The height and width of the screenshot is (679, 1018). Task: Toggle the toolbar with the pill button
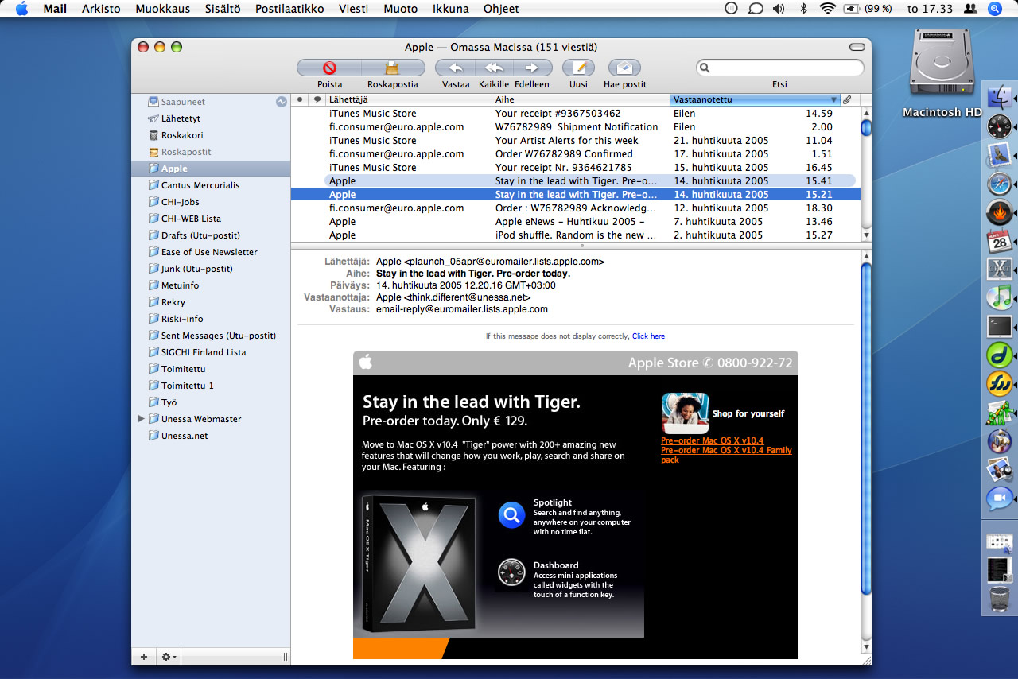pyautogui.click(x=857, y=46)
